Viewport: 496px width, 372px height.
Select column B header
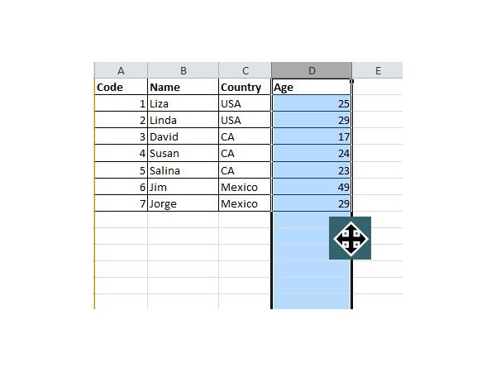pyautogui.click(x=184, y=70)
